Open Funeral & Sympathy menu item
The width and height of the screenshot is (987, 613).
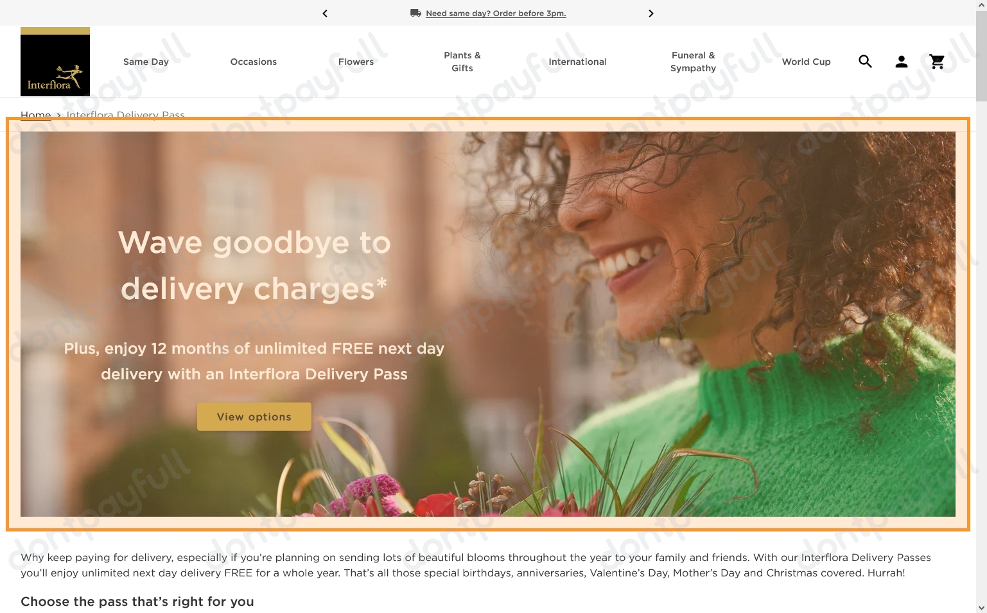[693, 62]
